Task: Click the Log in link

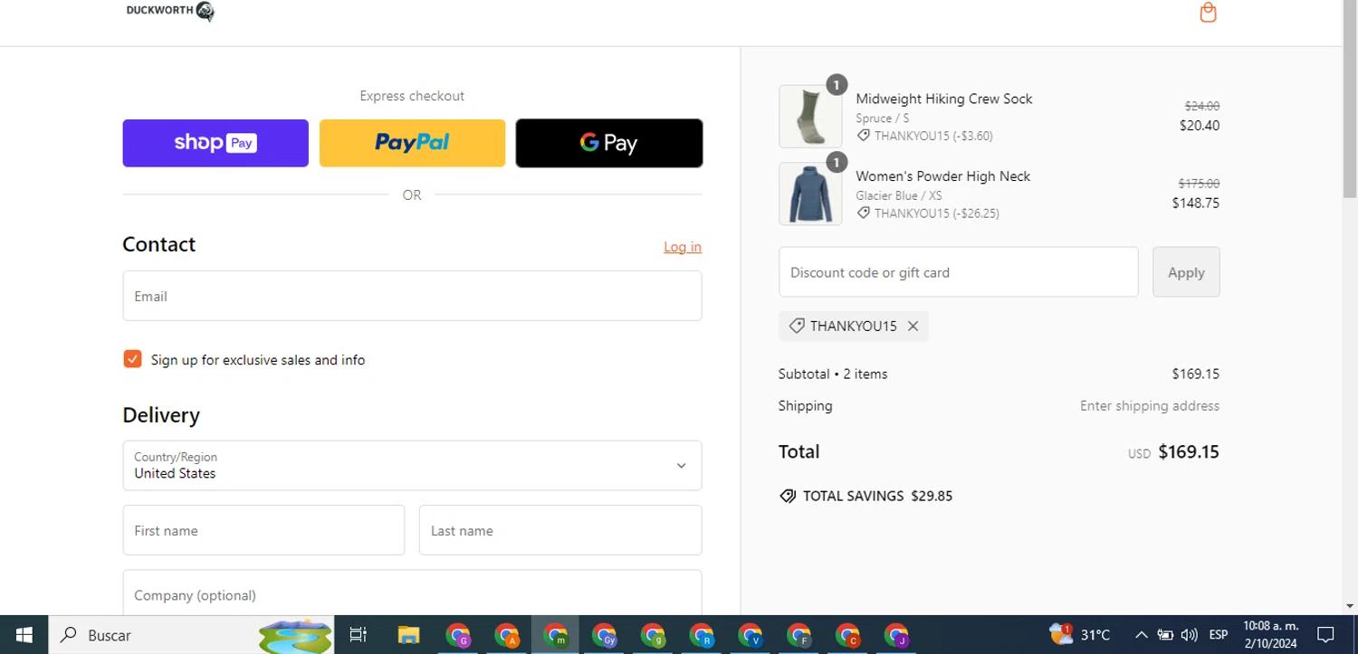Action: coord(682,247)
